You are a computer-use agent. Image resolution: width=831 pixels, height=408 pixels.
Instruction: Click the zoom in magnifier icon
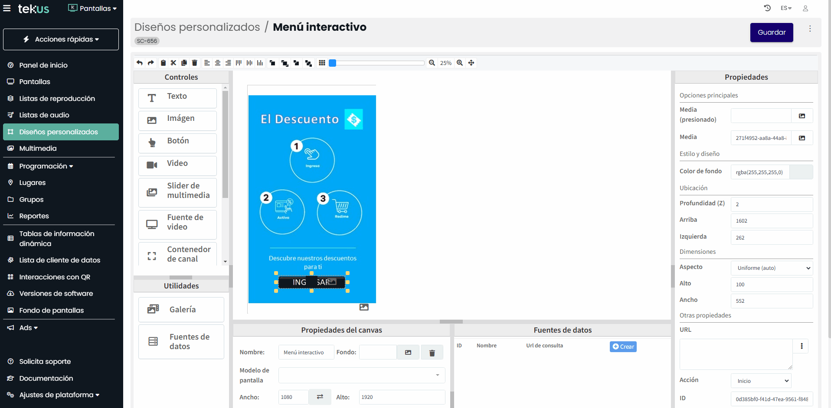click(460, 63)
